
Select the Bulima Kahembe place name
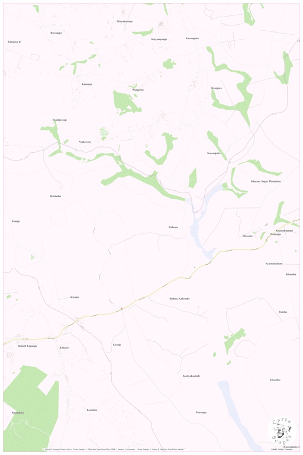(x=179, y=299)
